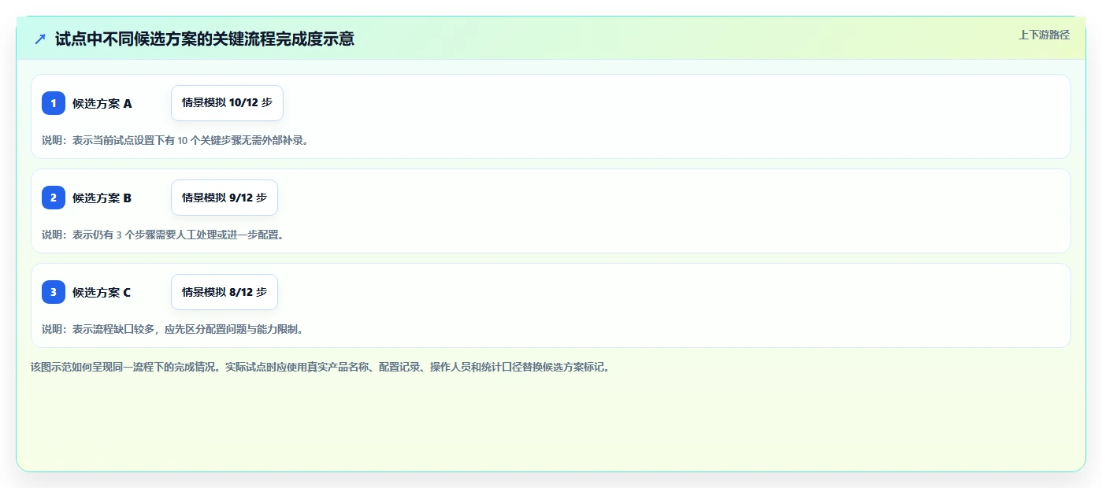Click the 上下游路径 label in the header

tap(1044, 35)
